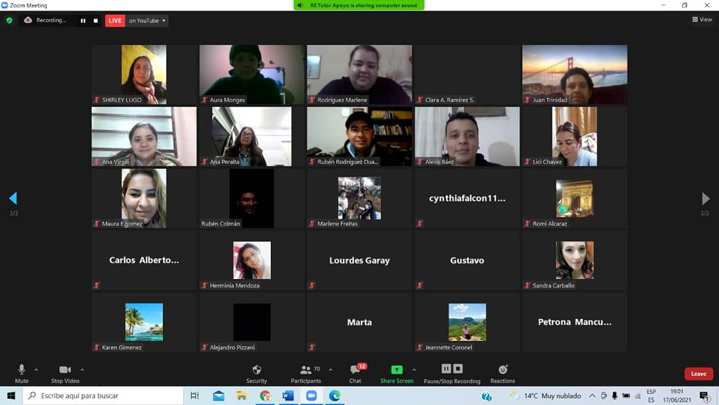Go to next gallery page arrow
Image resolution: width=719 pixels, height=405 pixels.
point(706,198)
